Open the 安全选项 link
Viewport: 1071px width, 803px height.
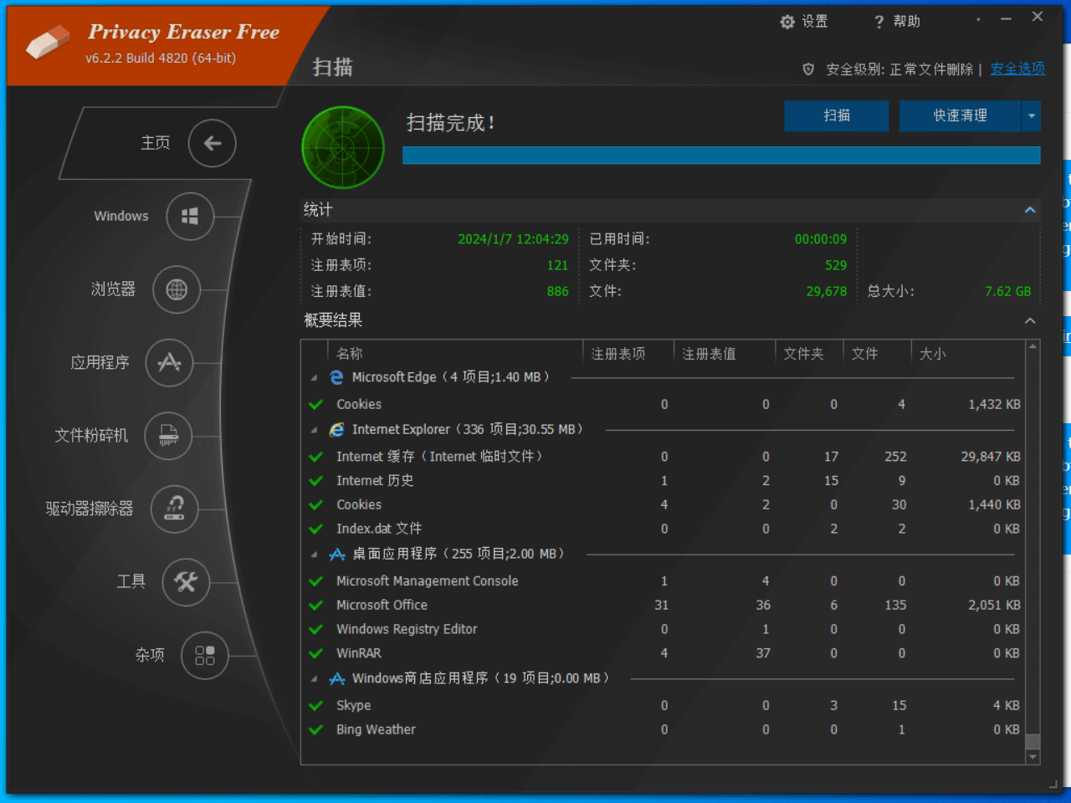click(x=1017, y=69)
